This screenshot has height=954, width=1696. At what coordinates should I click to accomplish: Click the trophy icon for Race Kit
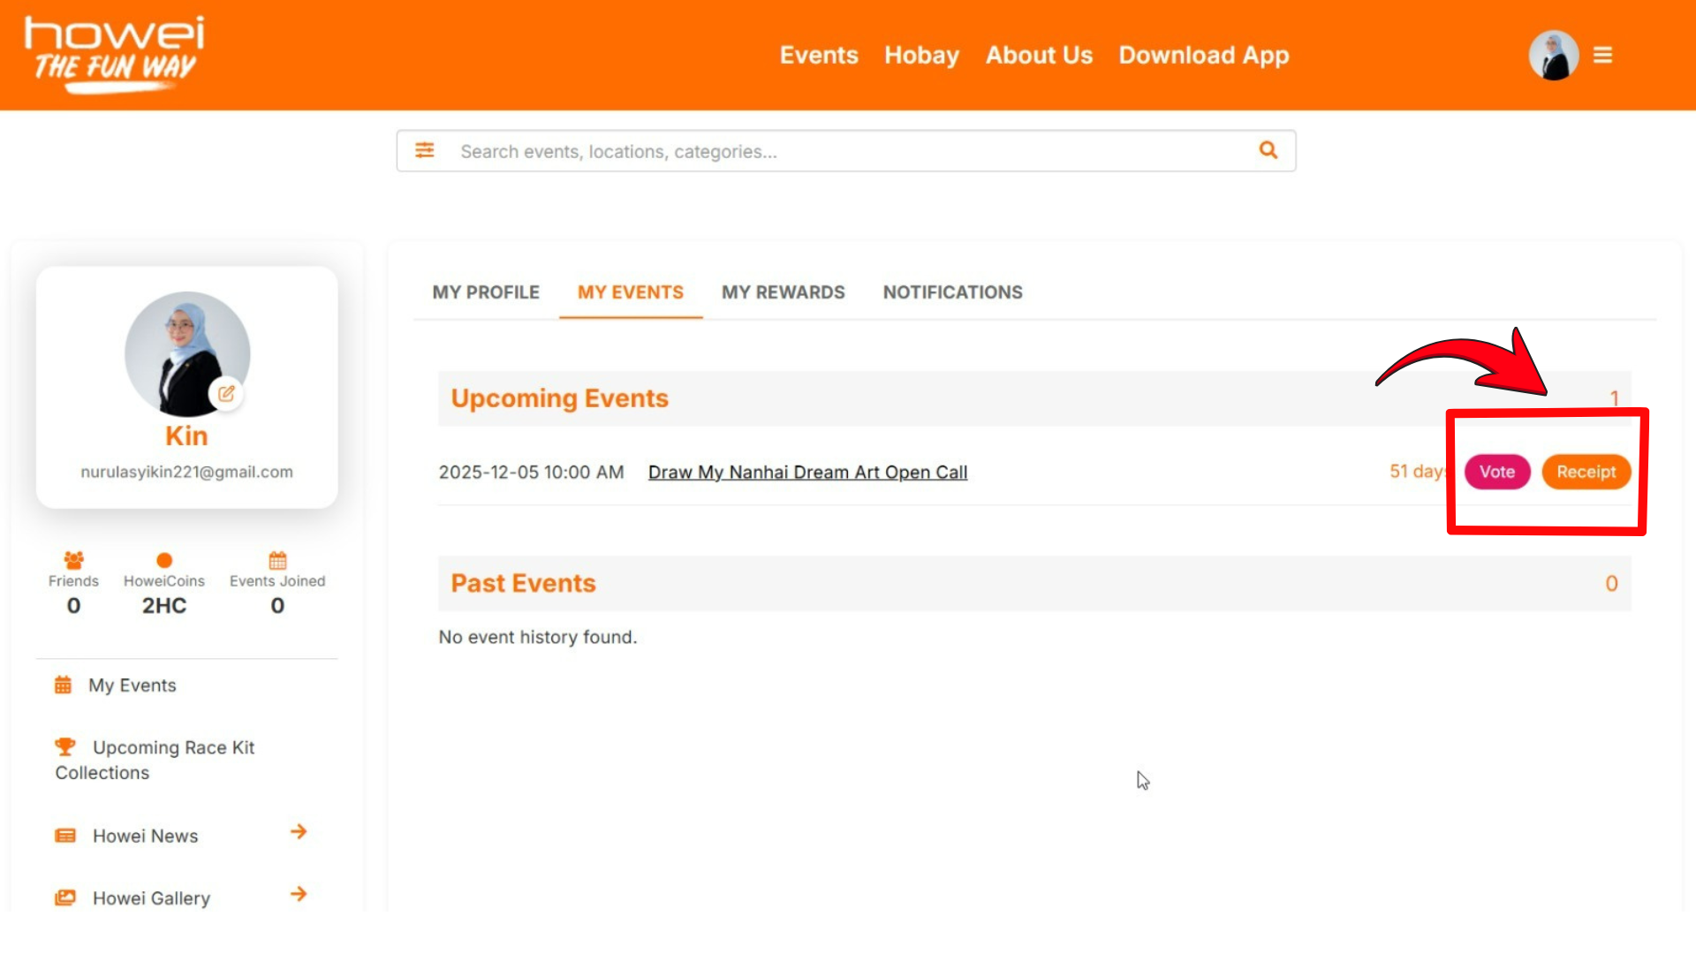[65, 747]
